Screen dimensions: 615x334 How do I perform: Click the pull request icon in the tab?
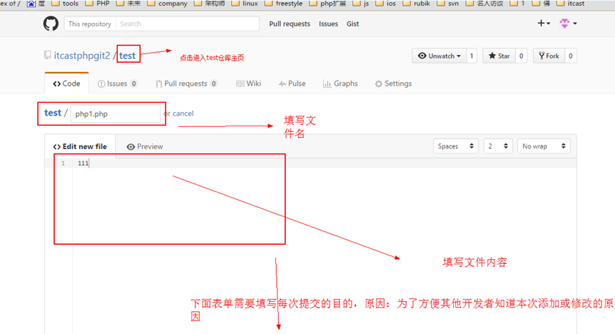coord(158,83)
